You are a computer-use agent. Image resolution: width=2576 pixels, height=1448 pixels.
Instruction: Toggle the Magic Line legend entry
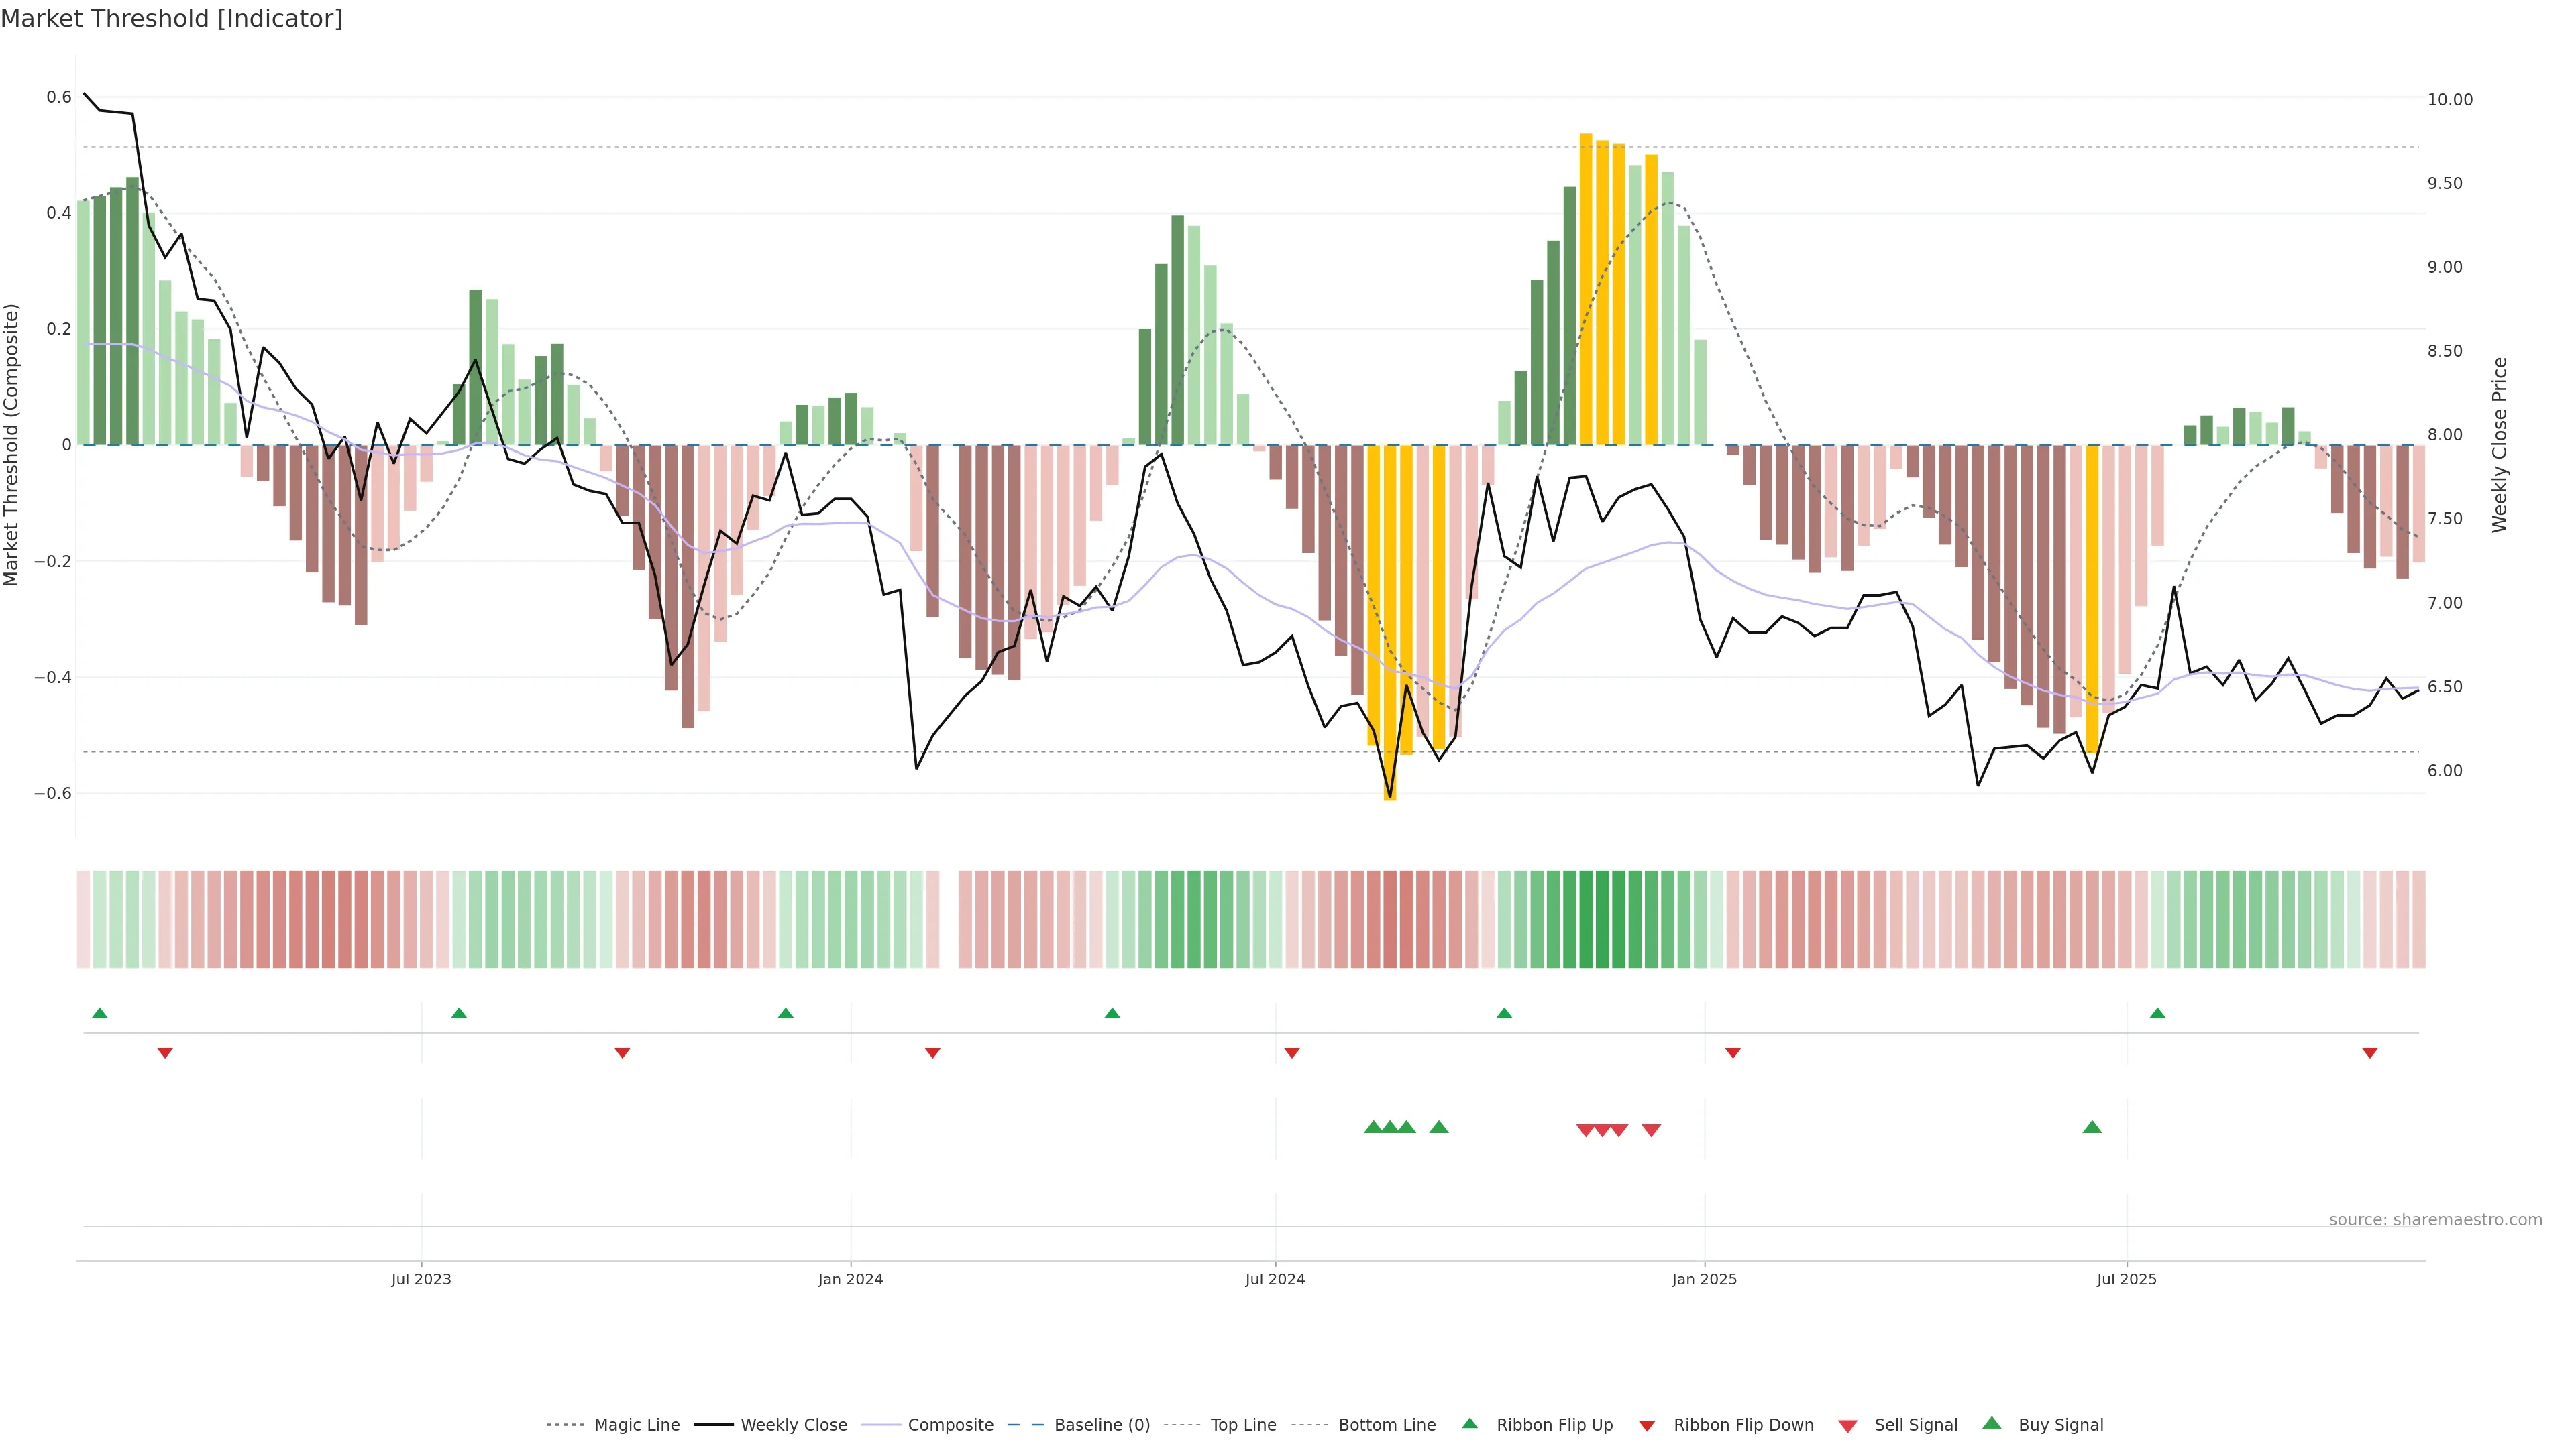(636, 1425)
